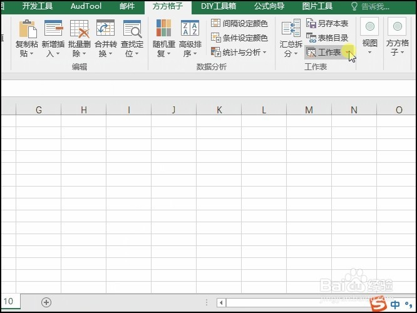The height and width of the screenshot is (313, 417).
Task: Select column L header
Action: pyautogui.click(x=264, y=110)
